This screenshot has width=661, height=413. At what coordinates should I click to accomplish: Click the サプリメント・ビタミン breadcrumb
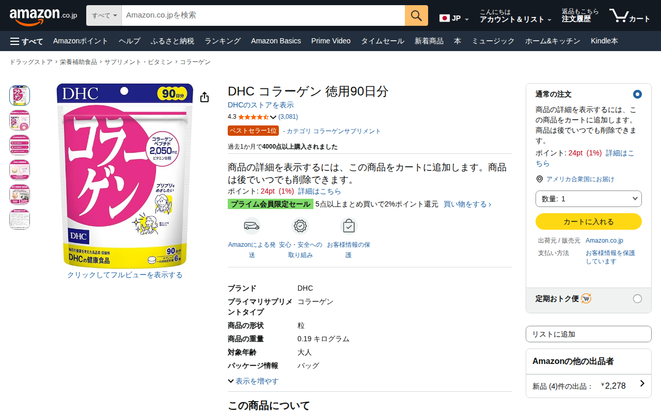pyautogui.click(x=138, y=62)
